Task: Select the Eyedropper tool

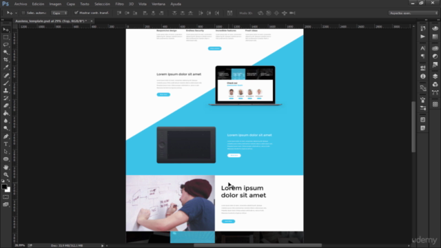Action: (6, 68)
